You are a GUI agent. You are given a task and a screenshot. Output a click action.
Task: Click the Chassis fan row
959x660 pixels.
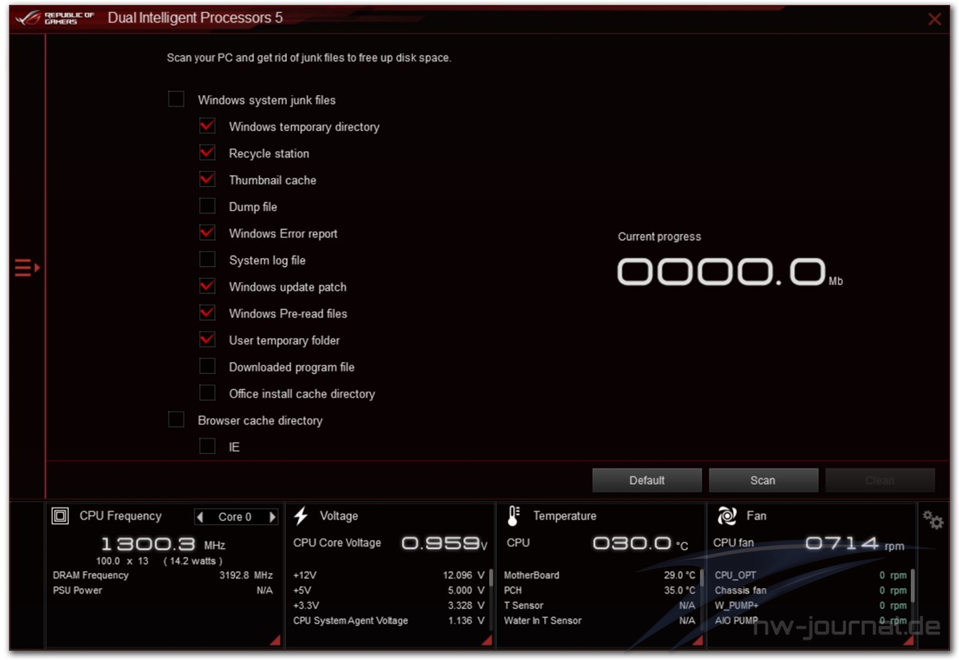point(810,590)
